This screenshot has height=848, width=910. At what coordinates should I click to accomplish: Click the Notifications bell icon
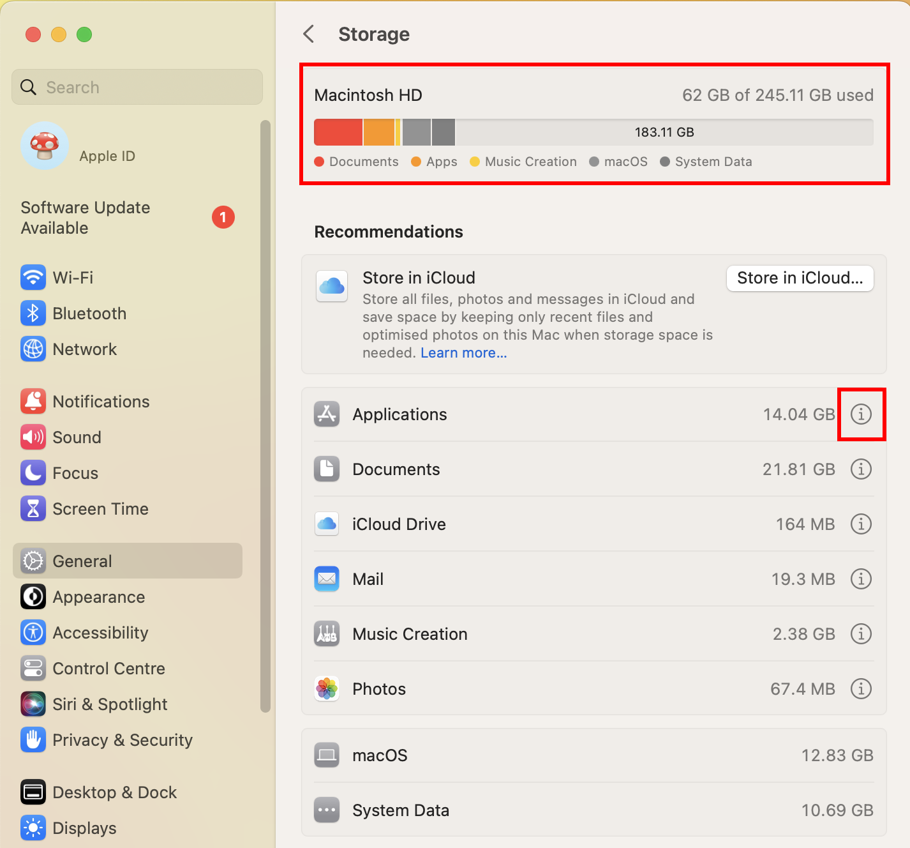[x=33, y=402]
